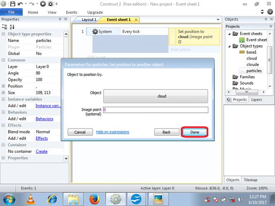Click the picture viewer taskbar icon
Screen dimensions: 275x206
158,199
